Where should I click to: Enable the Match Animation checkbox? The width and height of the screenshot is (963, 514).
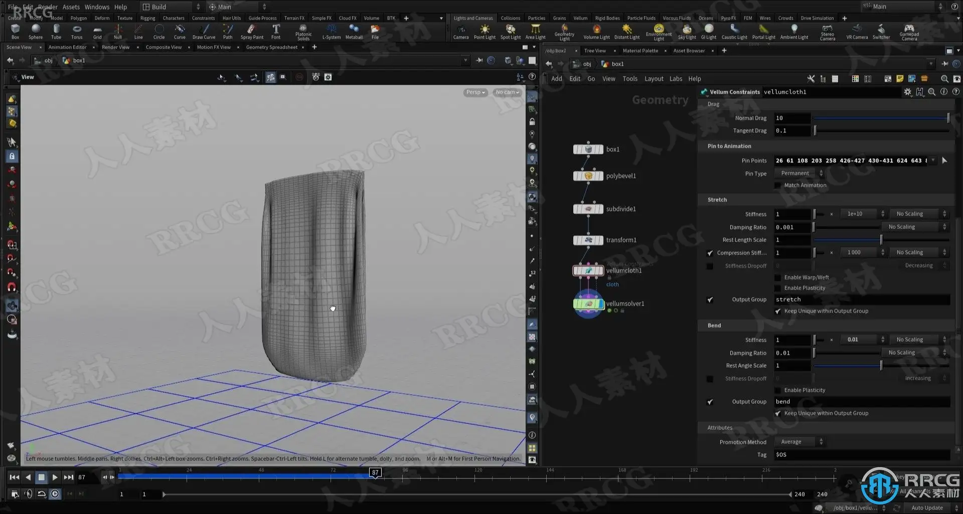[x=777, y=185]
